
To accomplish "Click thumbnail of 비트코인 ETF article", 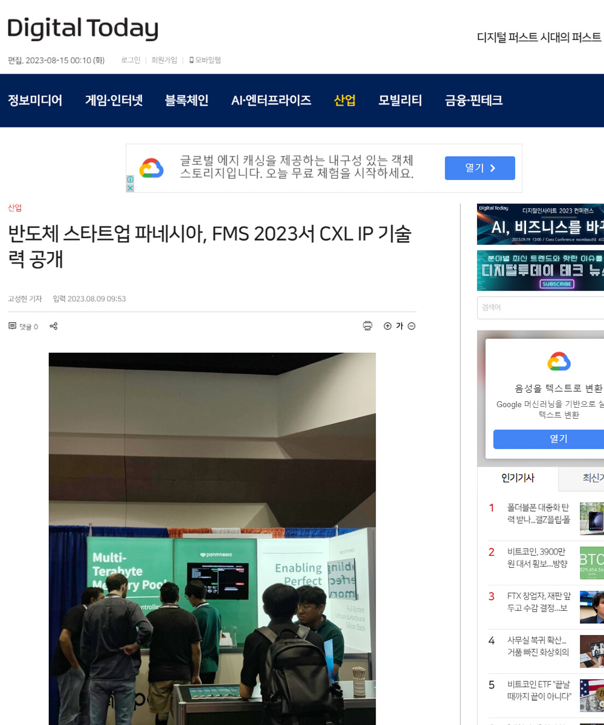I will pos(592,695).
